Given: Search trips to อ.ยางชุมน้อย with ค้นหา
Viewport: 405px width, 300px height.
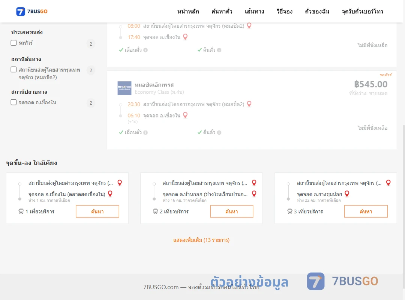Looking at the screenshot, I should pyautogui.click(x=366, y=211).
